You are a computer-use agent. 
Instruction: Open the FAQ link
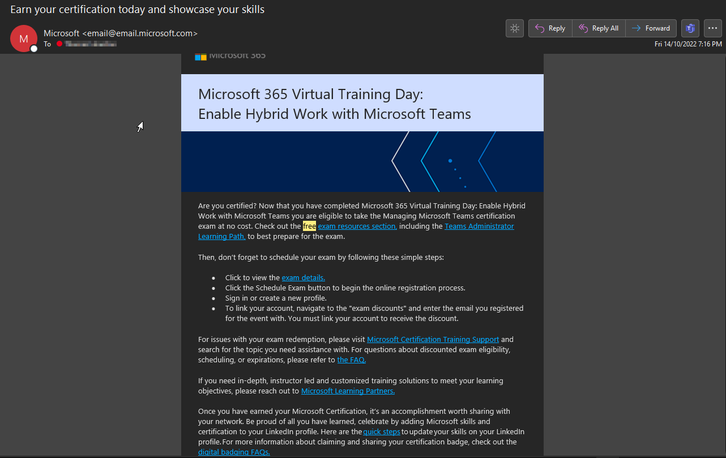point(352,359)
